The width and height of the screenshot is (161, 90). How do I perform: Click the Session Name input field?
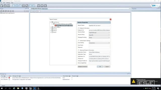99,25
